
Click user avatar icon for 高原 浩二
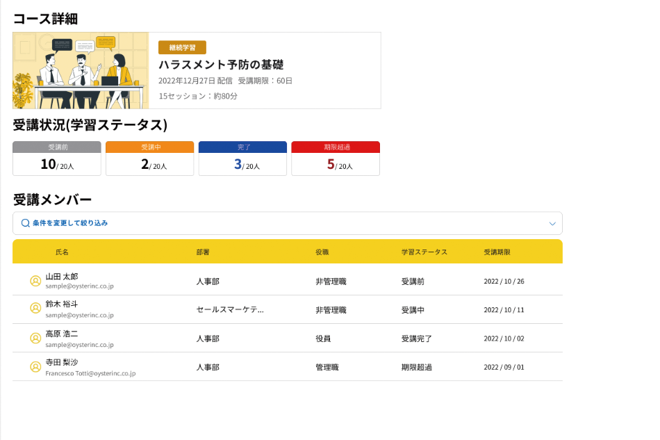pyautogui.click(x=35, y=338)
